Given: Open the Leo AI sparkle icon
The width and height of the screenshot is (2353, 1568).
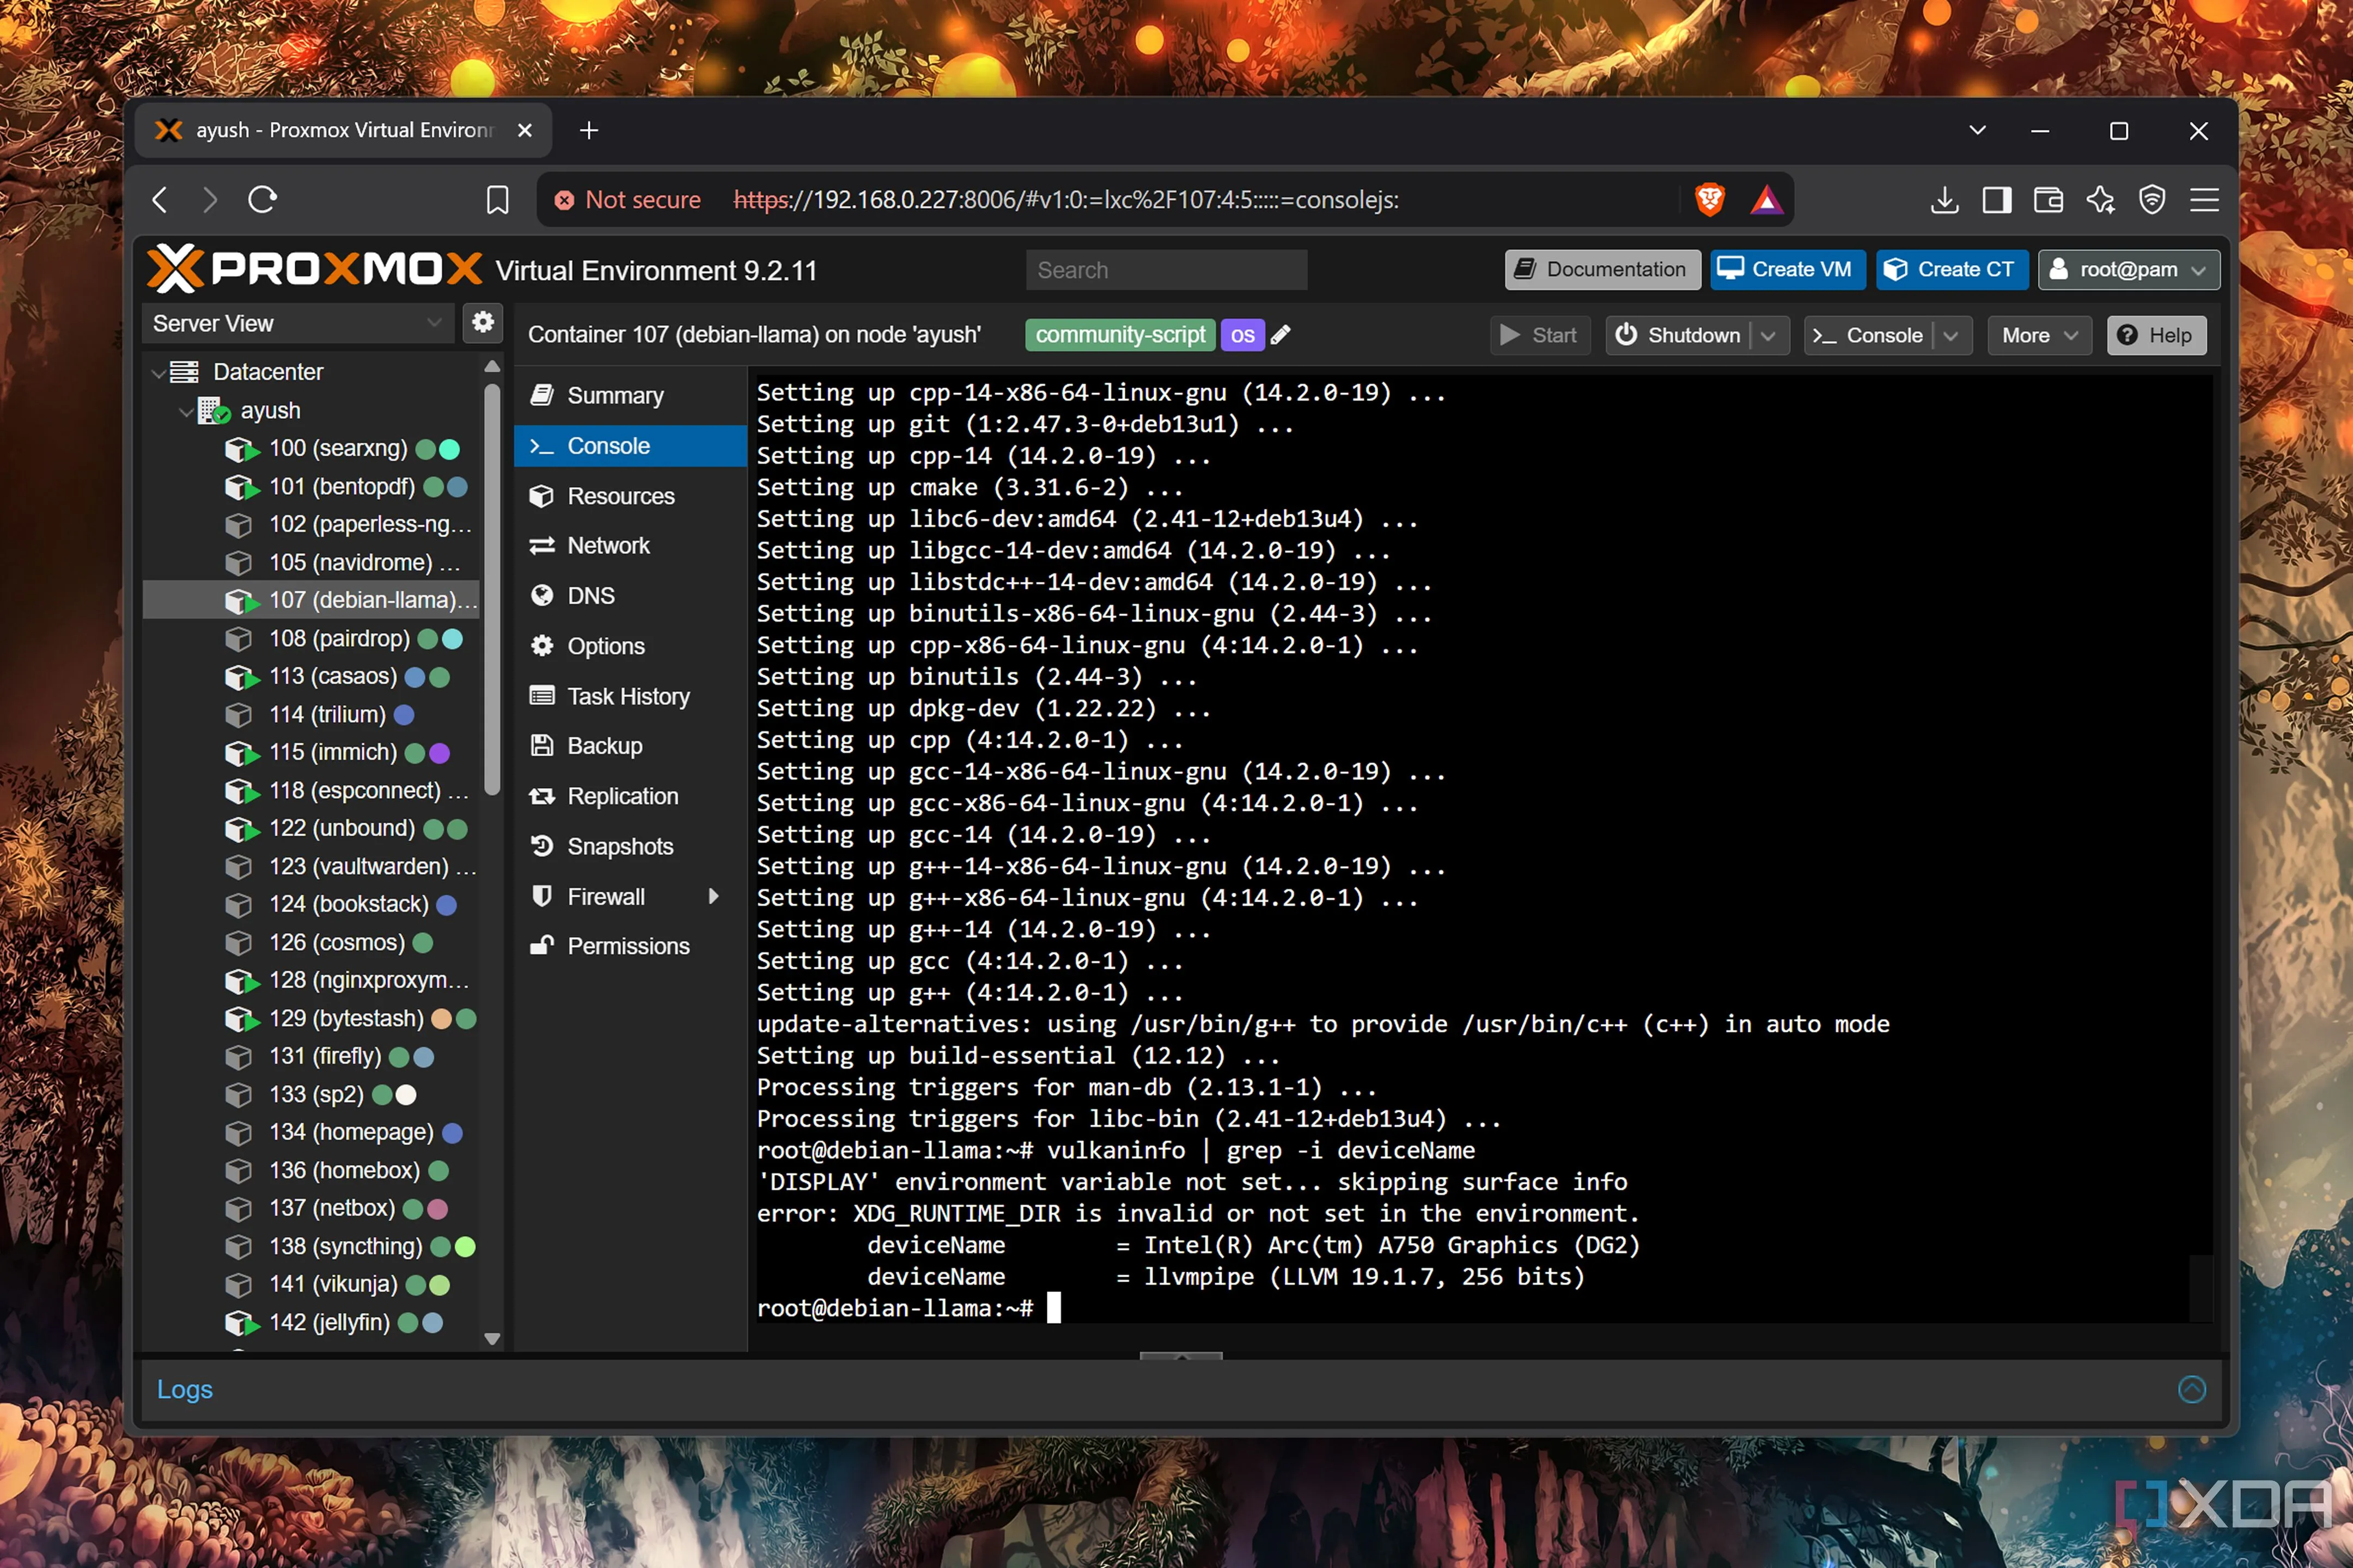Looking at the screenshot, I should click(x=2100, y=200).
